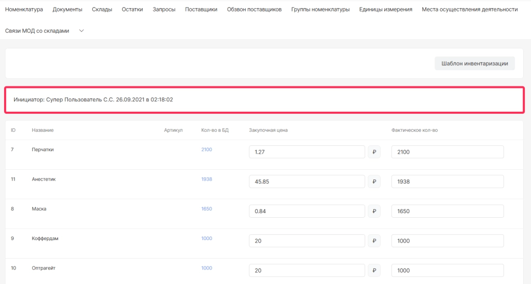531x284 pixels.
Task: Click the ruble icon in Маска row
Action: [374, 211]
